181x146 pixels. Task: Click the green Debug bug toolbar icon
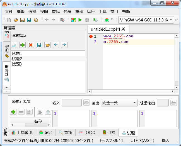[x=107, y=20]
